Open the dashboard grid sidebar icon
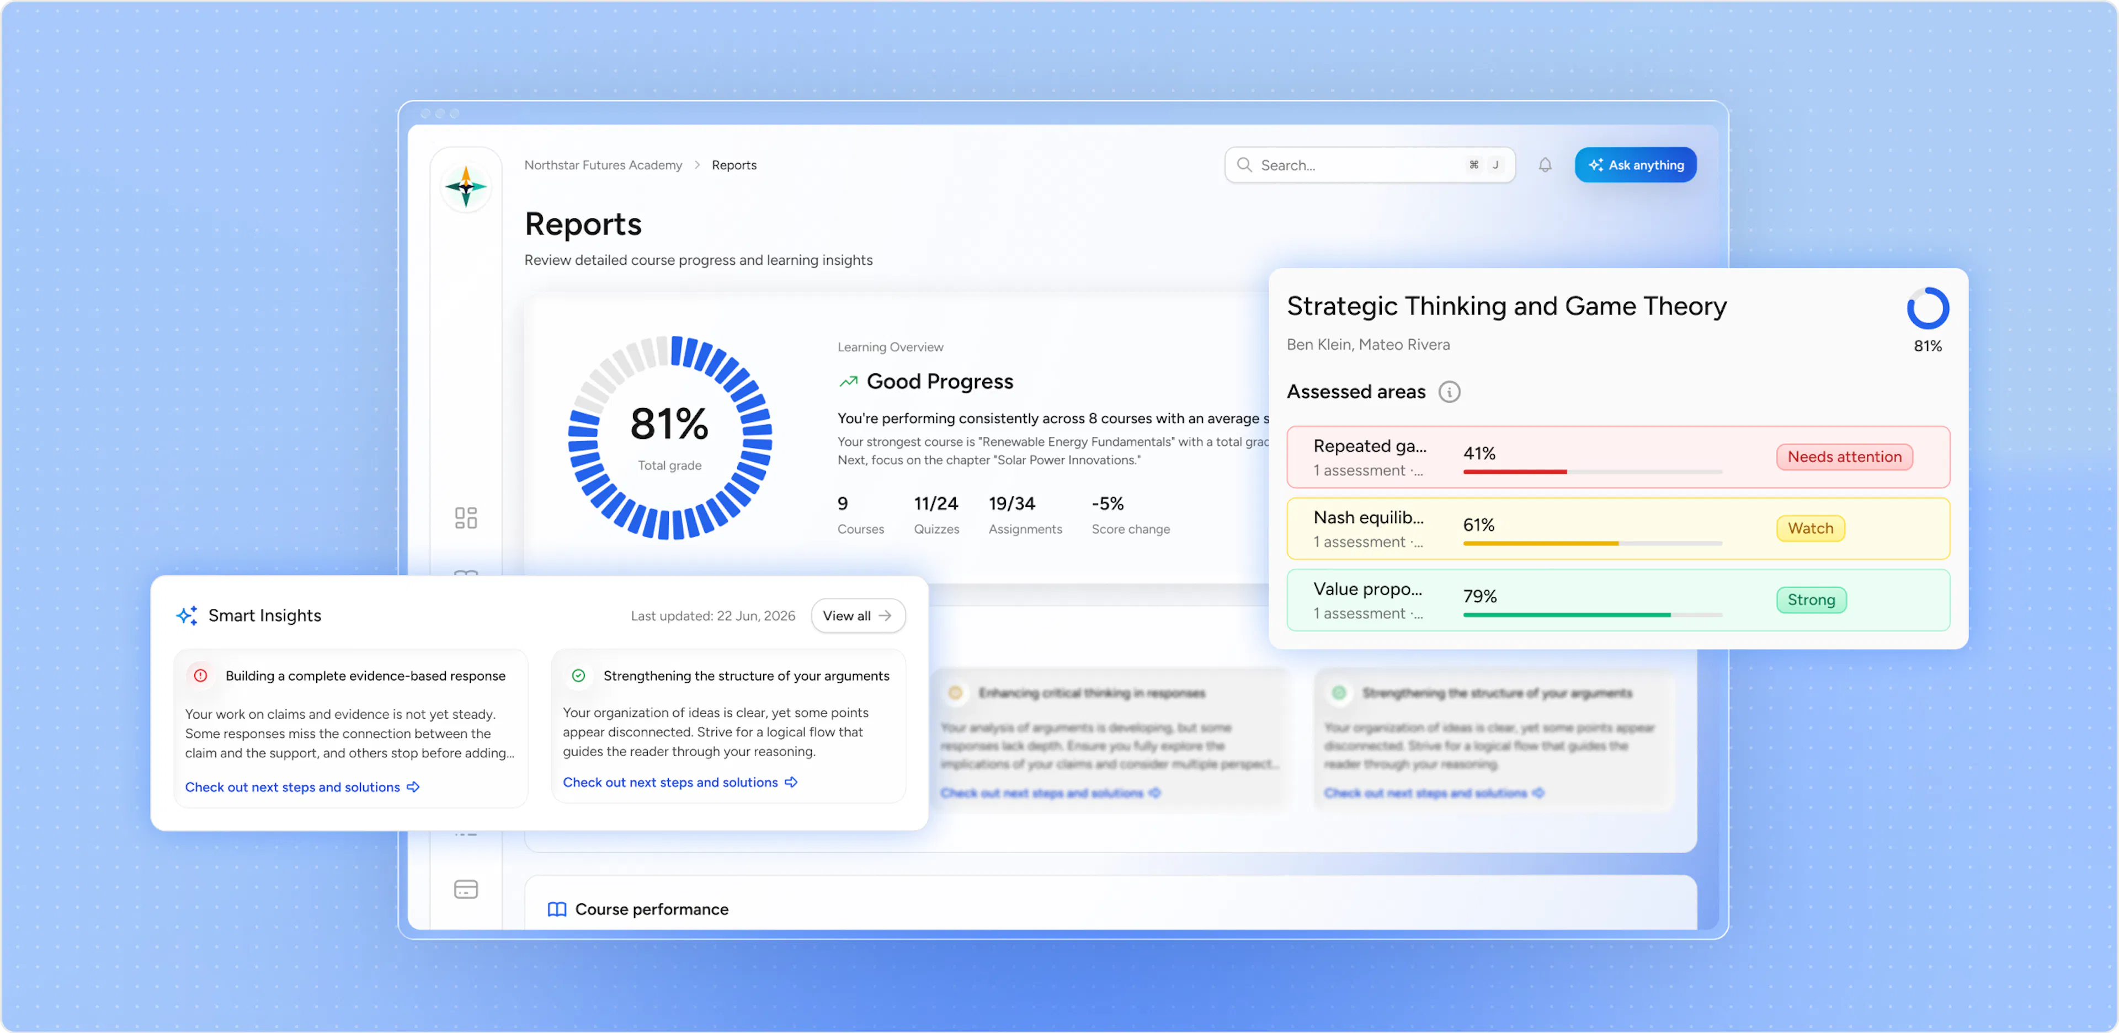Viewport: 2119px width, 1033px height. 466,517
